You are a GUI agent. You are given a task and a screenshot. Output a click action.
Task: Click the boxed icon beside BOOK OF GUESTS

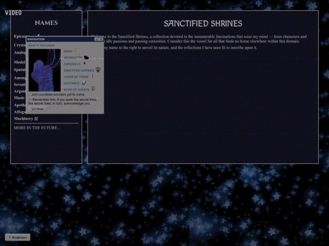[93, 89]
